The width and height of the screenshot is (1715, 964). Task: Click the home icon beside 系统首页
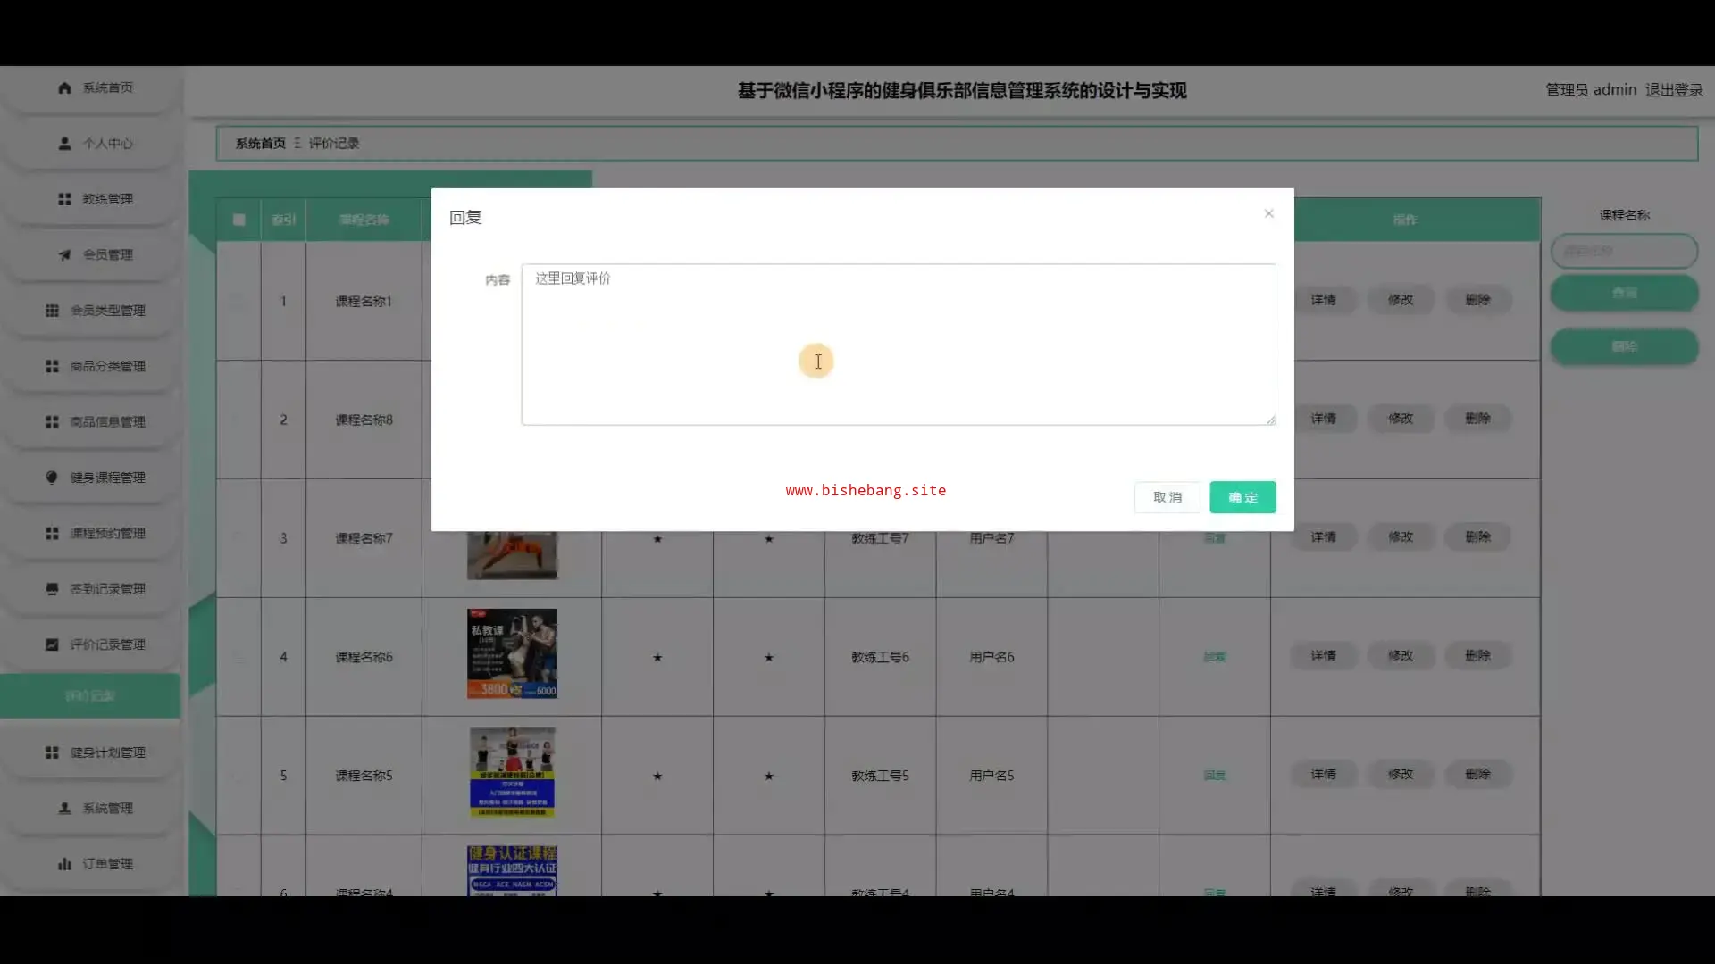[x=64, y=87]
